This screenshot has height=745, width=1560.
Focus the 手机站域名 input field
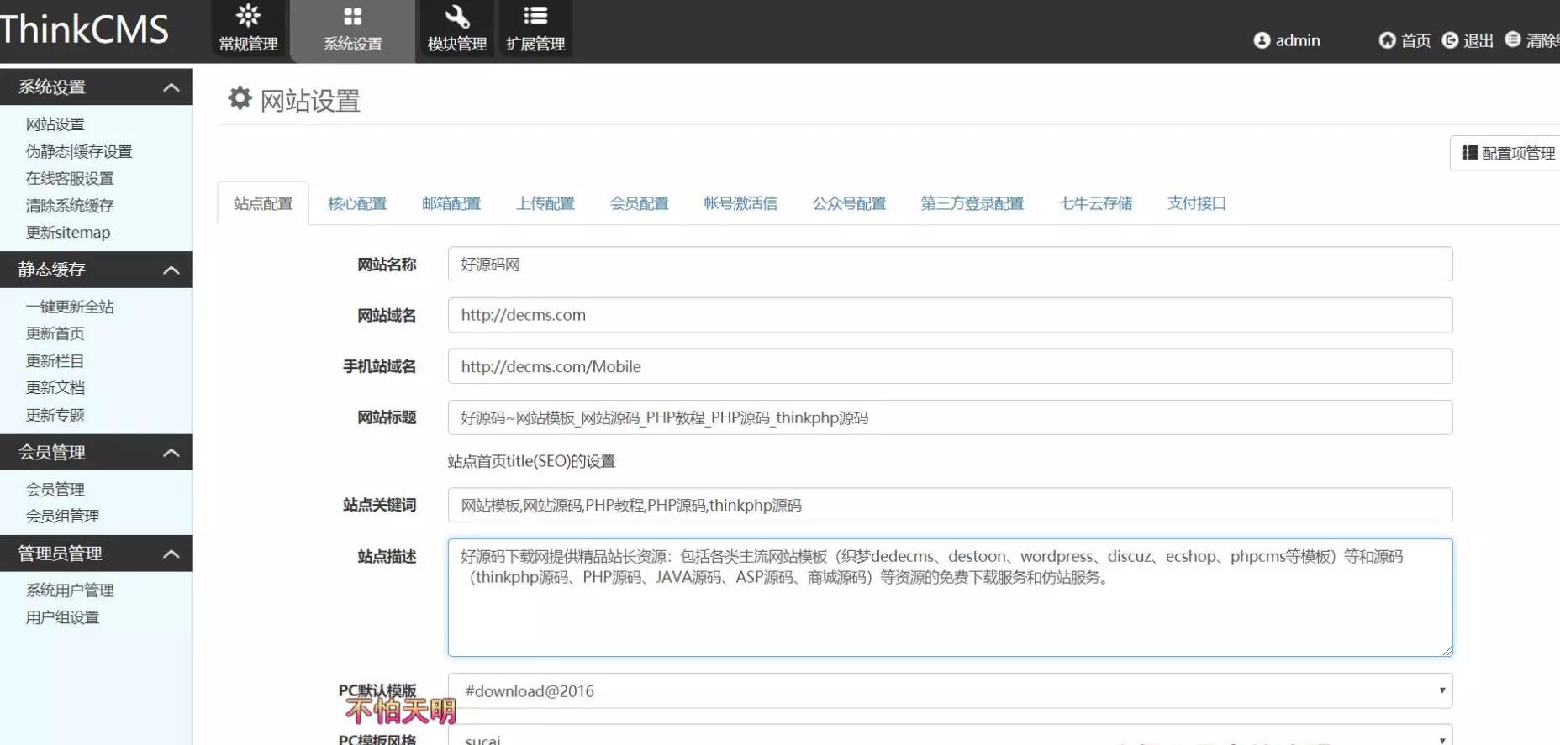[x=950, y=366]
